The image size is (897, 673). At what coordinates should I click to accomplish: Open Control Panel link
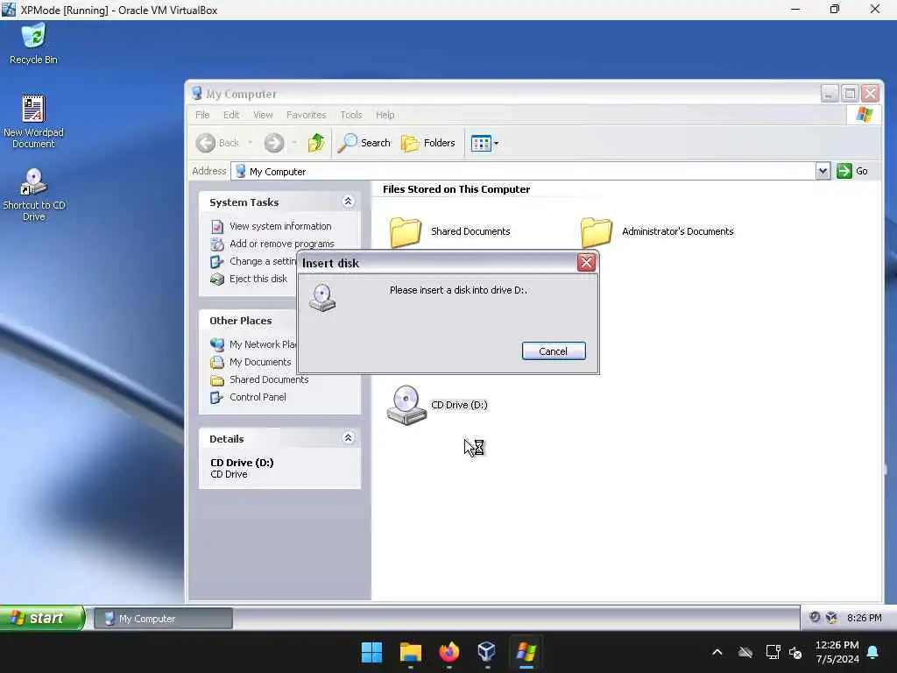click(258, 397)
